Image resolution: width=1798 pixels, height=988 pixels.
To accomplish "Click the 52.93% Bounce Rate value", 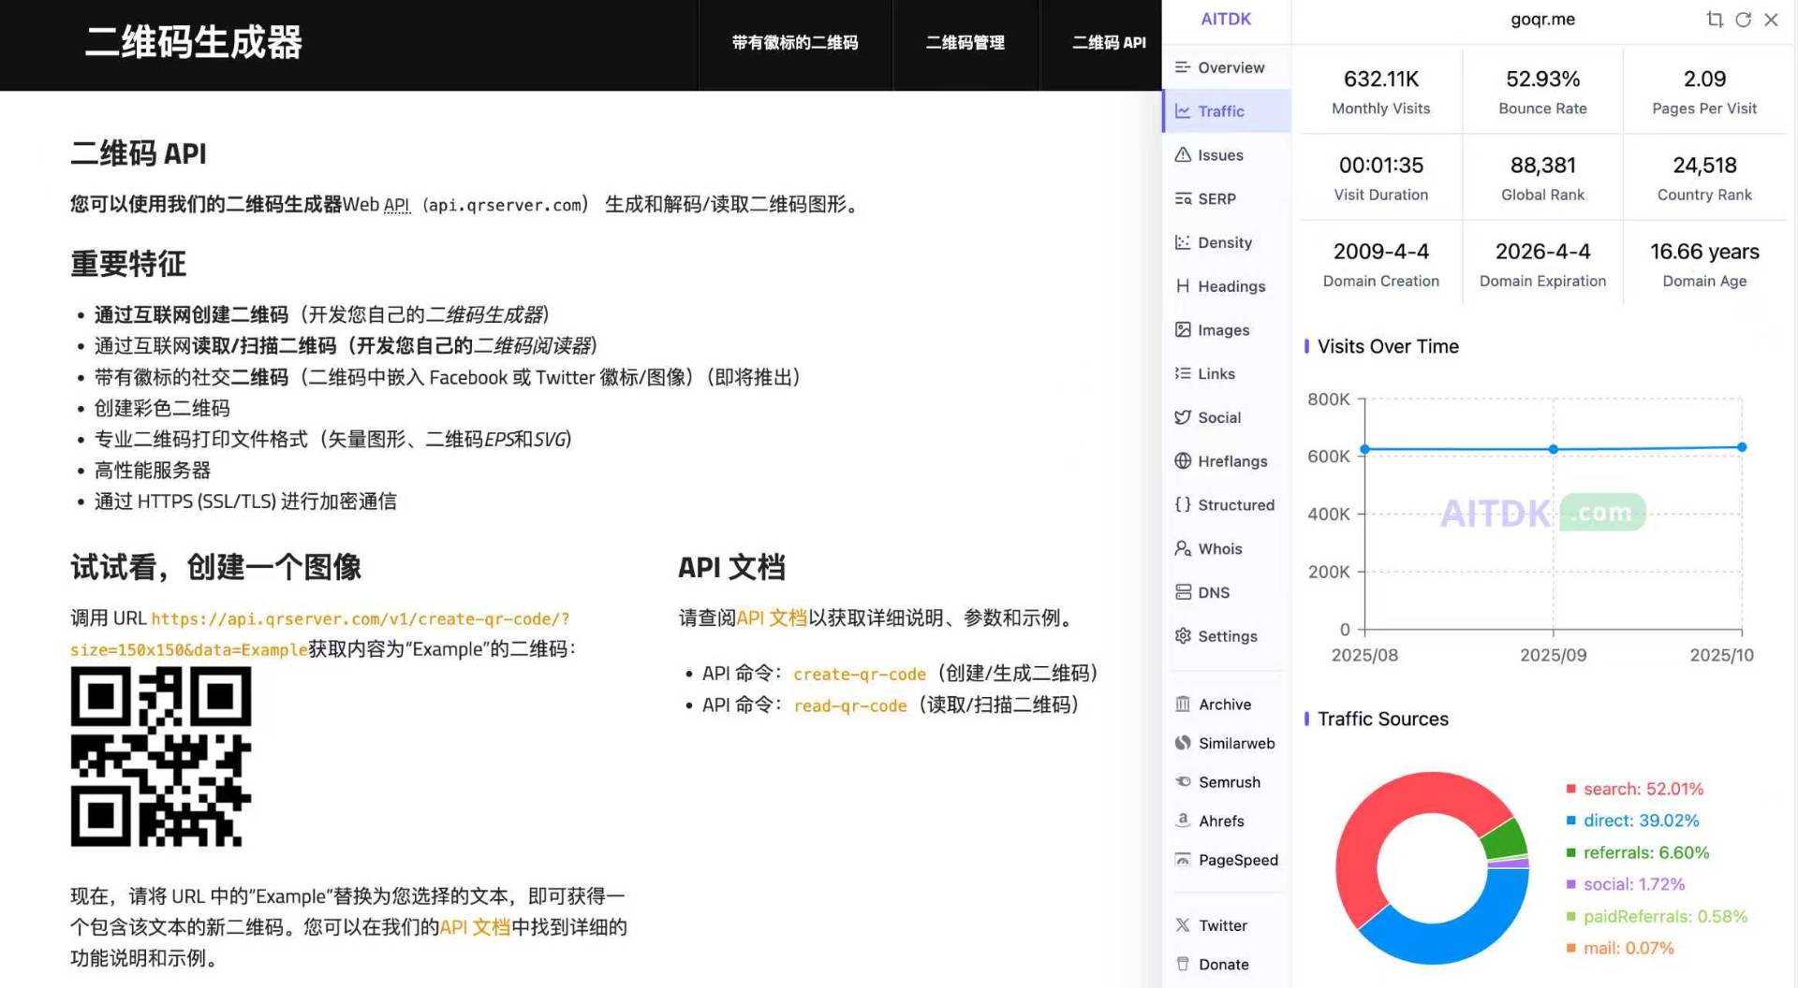I will click(x=1543, y=80).
